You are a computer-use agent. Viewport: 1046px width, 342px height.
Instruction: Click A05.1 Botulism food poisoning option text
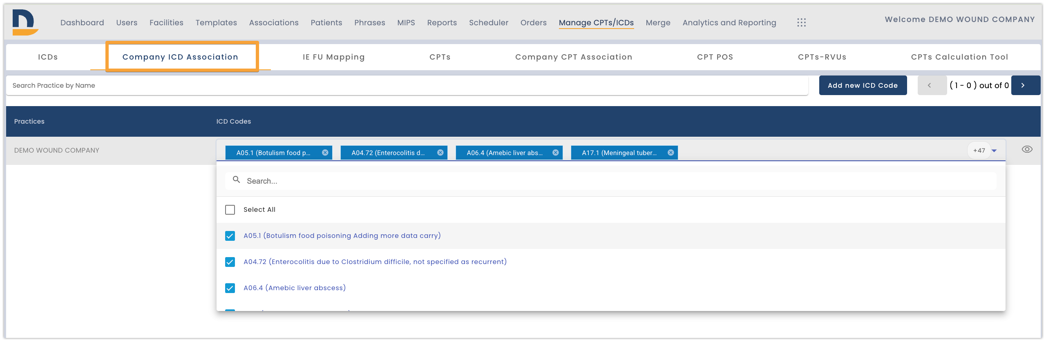coord(342,236)
